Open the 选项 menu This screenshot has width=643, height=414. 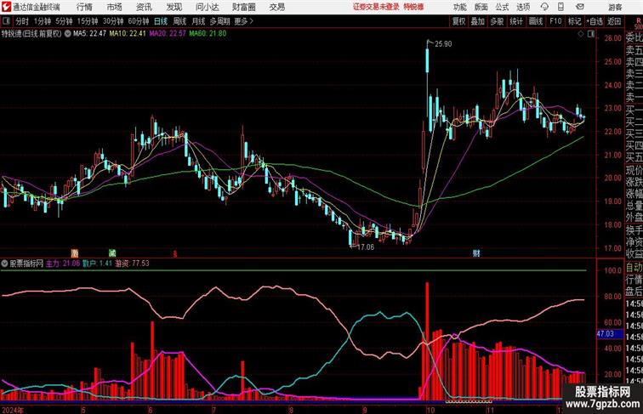(x=523, y=7)
